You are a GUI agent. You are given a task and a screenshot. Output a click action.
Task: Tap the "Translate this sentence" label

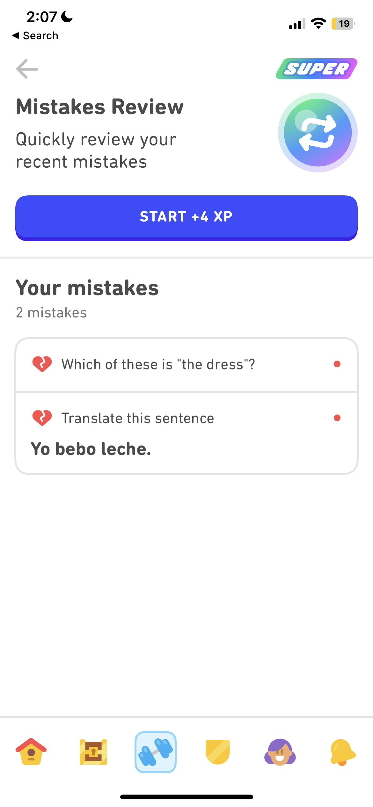(138, 418)
